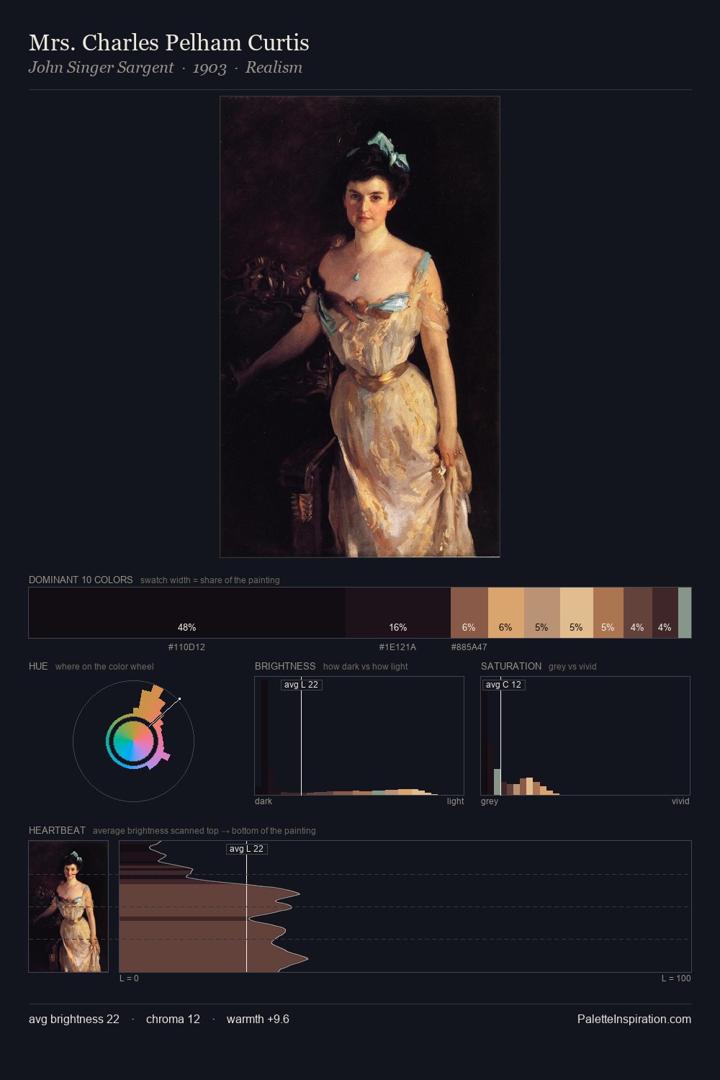Click the 'grey' axis label under the saturation chart
This screenshot has height=1080, width=720.
pyautogui.click(x=490, y=801)
